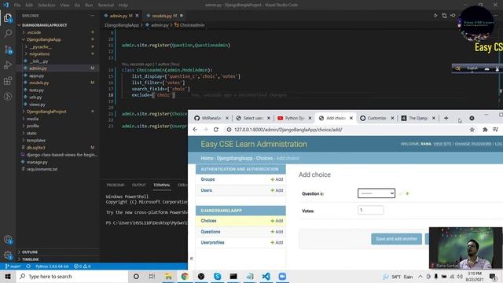Open a new browser tab

[x=446, y=118]
